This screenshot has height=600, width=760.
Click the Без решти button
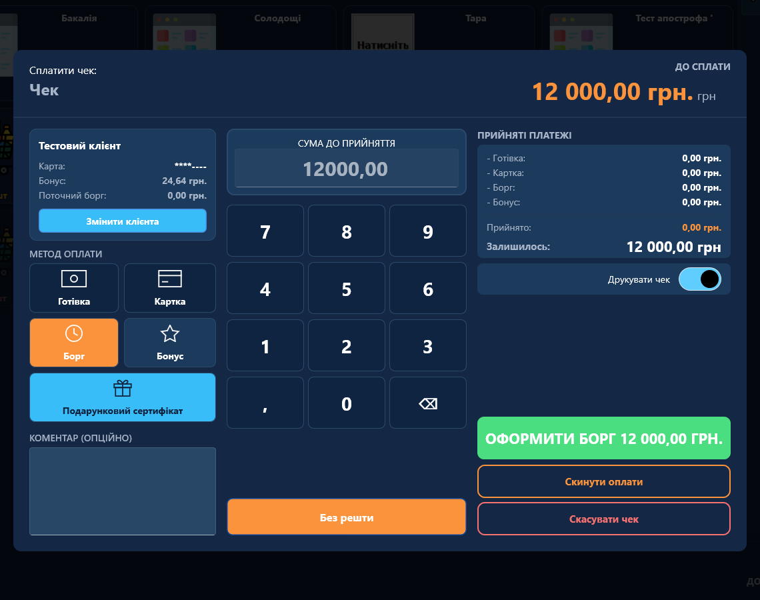(x=347, y=517)
